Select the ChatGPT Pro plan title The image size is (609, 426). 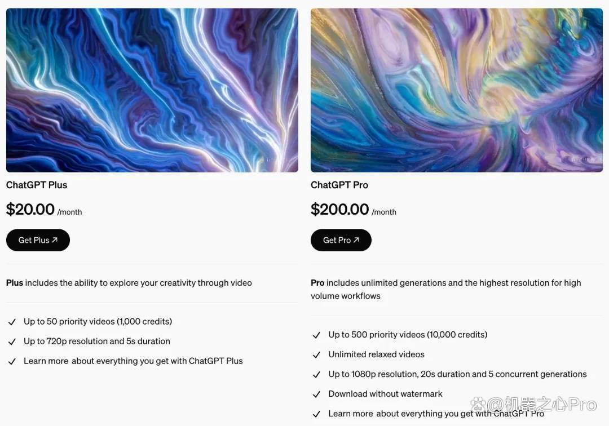tap(339, 185)
